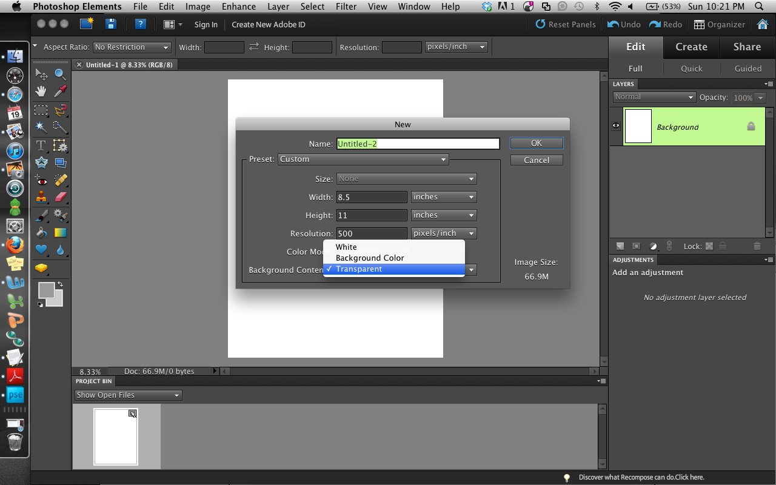
Task: Click the Redo button
Action: [x=666, y=24]
